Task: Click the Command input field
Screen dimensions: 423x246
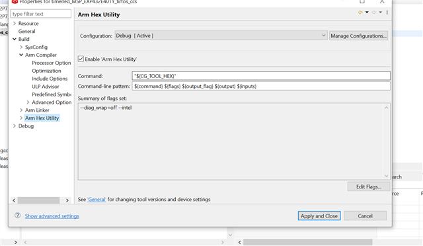Action: (x=261, y=76)
